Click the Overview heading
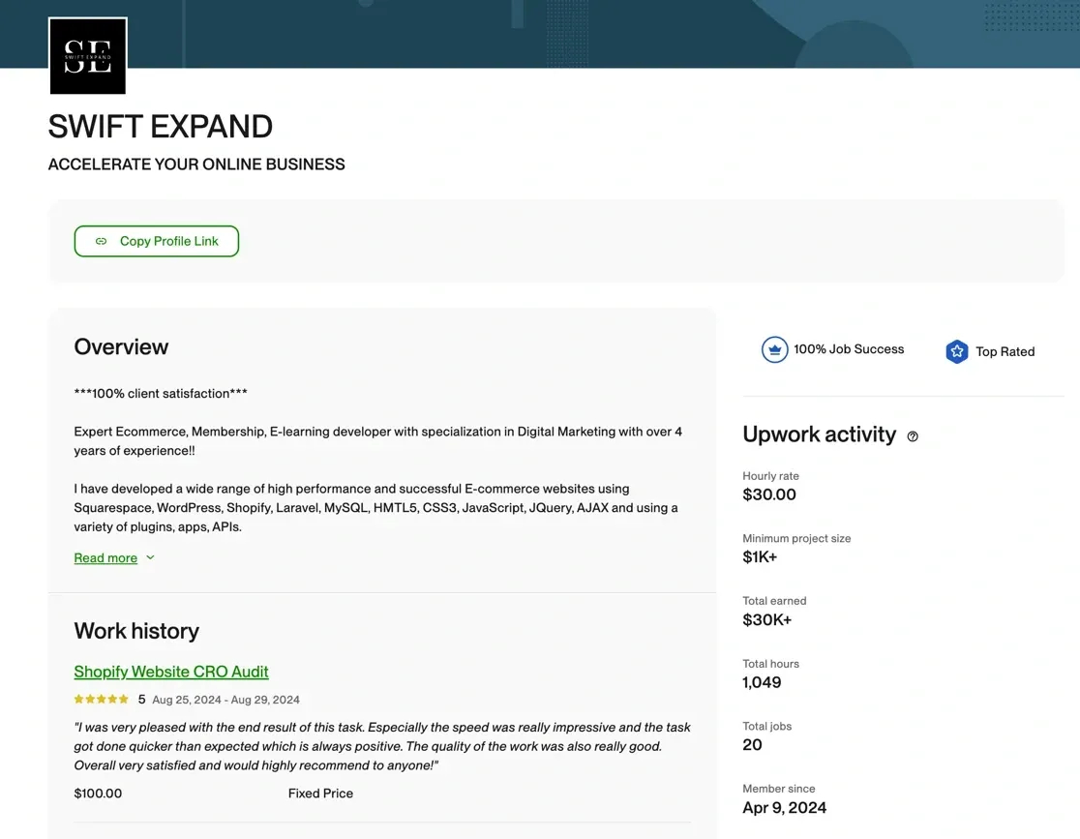This screenshot has width=1080, height=839. coord(121,346)
